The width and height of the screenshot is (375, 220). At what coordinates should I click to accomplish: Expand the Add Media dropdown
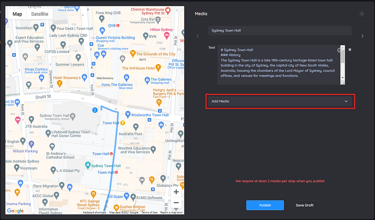pyautogui.click(x=280, y=101)
